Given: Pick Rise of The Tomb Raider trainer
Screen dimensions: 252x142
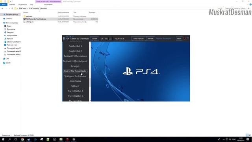Looking at the screenshot, I should pos(75,71).
